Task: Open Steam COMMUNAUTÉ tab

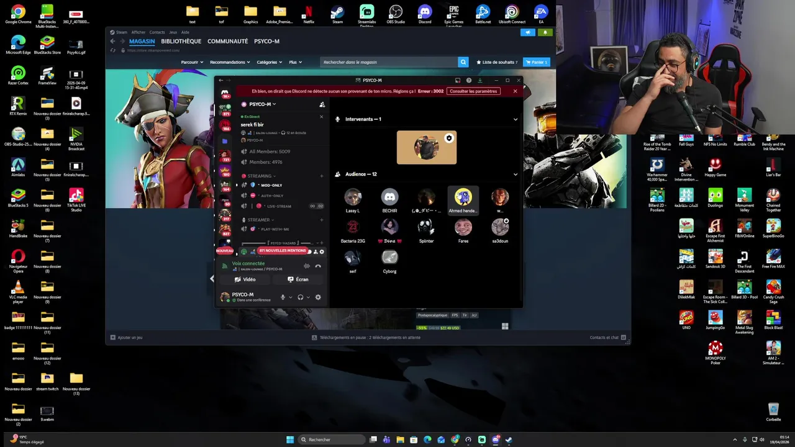Action: tap(227, 41)
